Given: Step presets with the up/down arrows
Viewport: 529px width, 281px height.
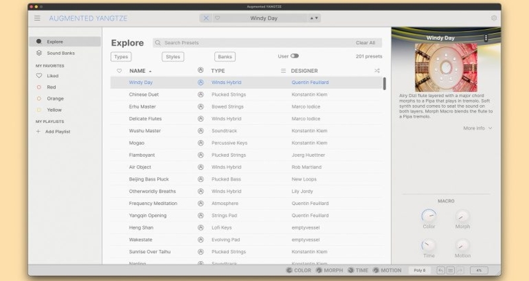Looking at the screenshot, I should click(x=313, y=19).
